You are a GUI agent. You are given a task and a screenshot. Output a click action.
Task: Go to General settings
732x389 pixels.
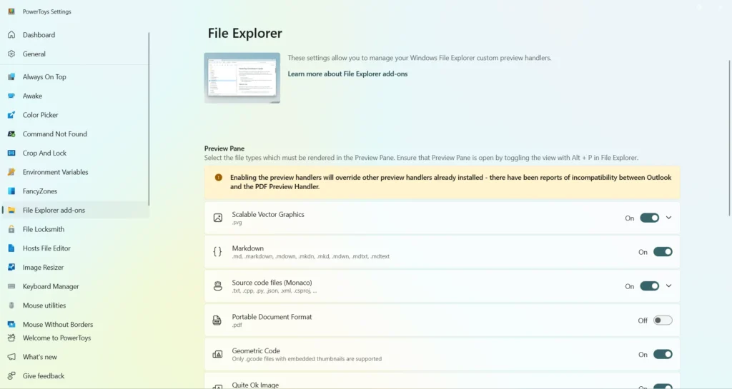click(76, 54)
